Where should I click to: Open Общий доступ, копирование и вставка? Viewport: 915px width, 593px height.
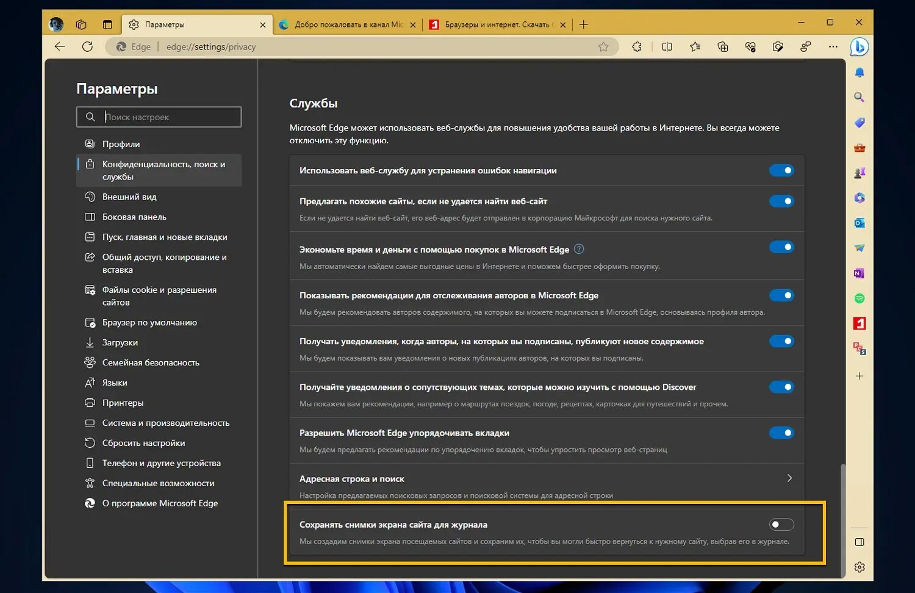(159, 263)
